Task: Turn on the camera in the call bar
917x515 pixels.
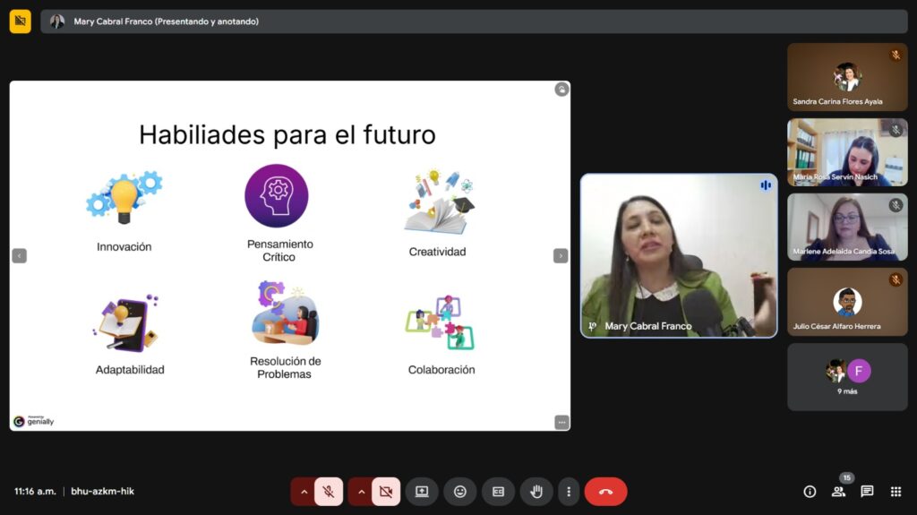Action: (386, 492)
